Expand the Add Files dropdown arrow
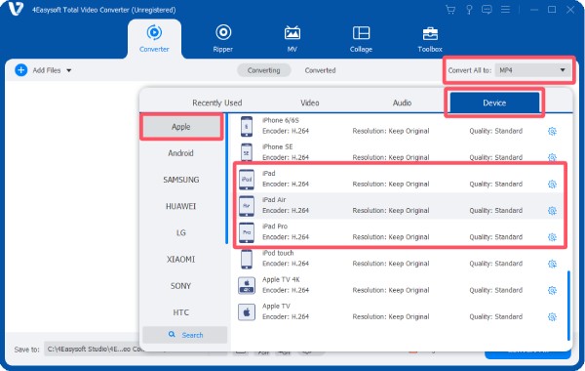 (x=69, y=70)
